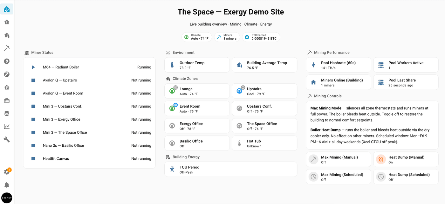Enable the Max Mining (Scheduled) switch
The height and width of the screenshot is (204, 445).
coord(339,177)
